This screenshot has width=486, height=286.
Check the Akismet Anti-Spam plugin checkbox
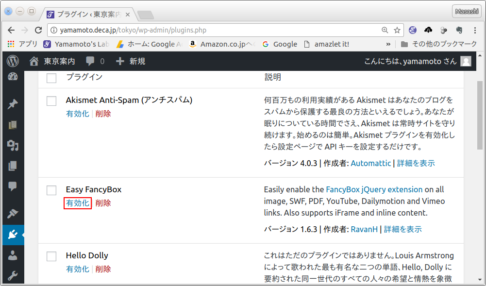click(x=51, y=101)
